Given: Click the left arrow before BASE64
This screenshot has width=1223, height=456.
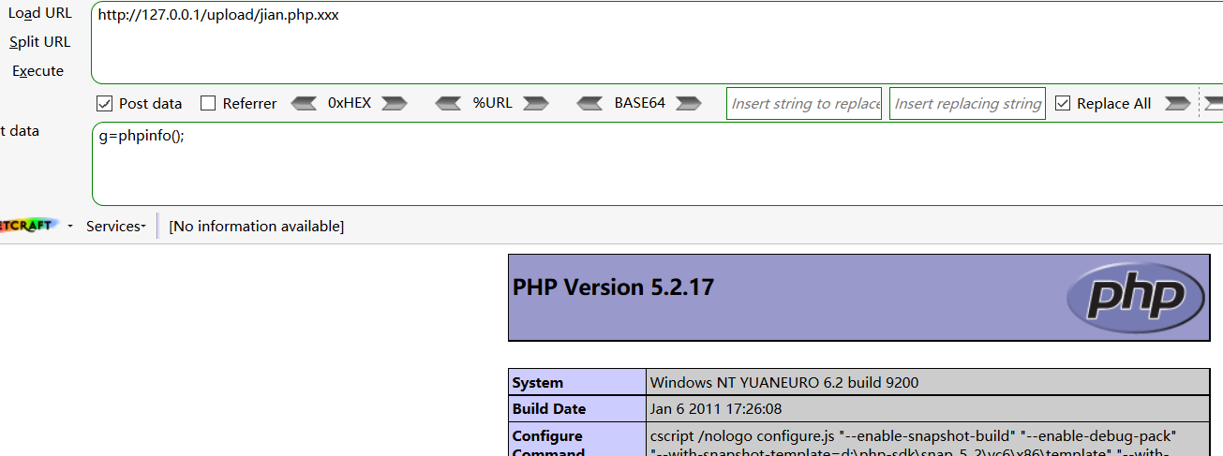Looking at the screenshot, I should (x=590, y=103).
